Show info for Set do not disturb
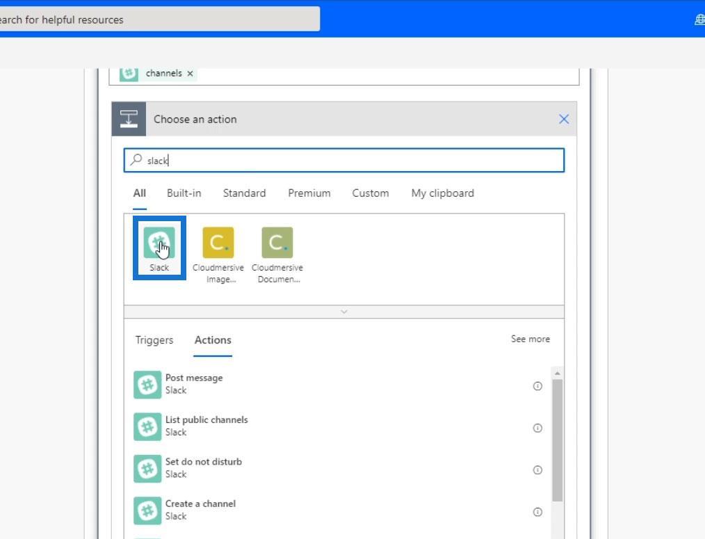The height and width of the screenshot is (539, 705). (x=537, y=469)
